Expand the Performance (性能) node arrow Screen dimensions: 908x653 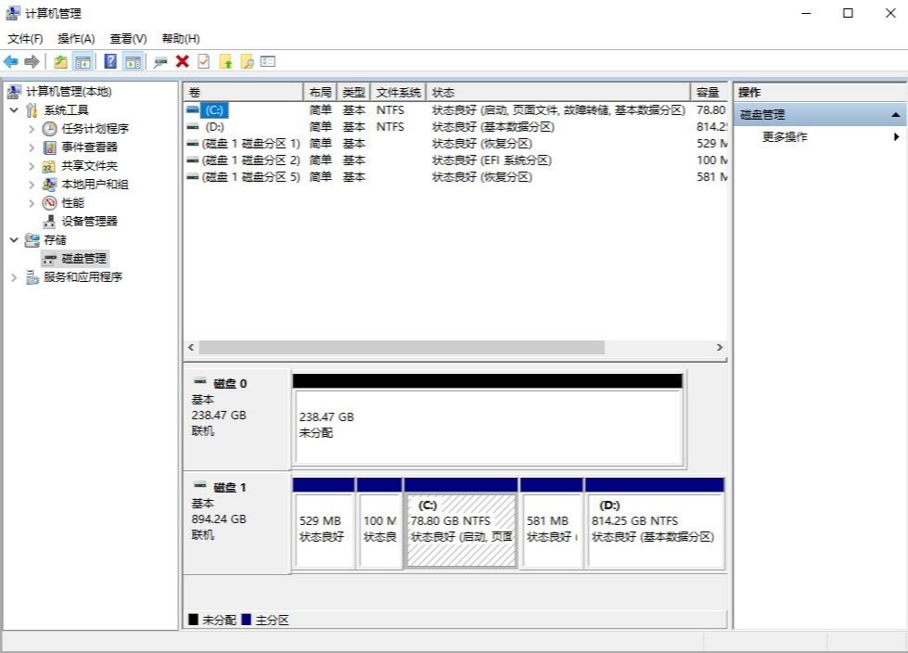click(32, 202)
